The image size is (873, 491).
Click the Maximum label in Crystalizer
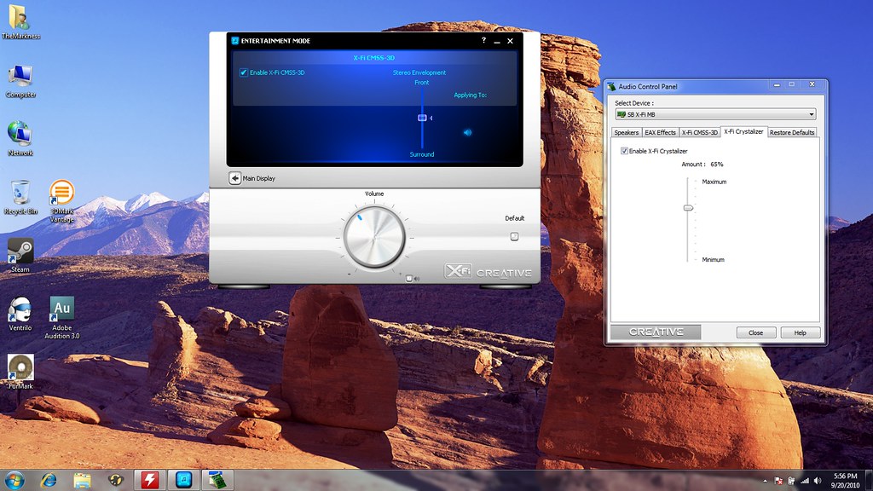pos(714,182)
